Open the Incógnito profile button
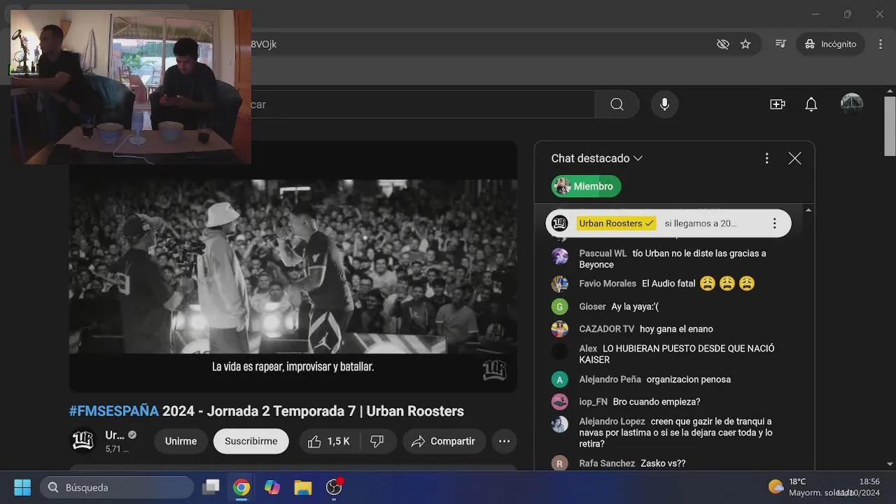The height and width of the screenshot is (504, 896). (831, 44)
